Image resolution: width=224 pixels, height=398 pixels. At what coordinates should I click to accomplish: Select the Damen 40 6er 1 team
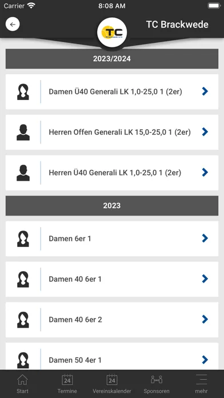pos(112,279)
